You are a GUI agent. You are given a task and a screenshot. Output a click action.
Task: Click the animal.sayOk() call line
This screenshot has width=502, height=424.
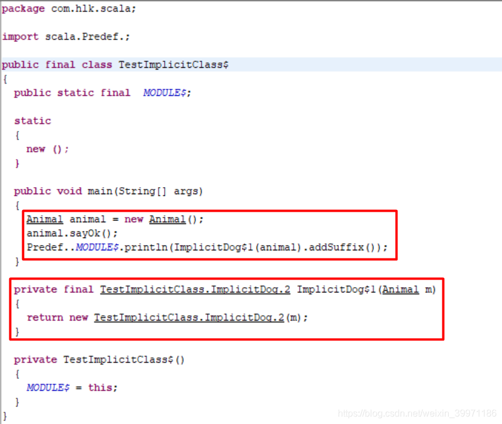coord(72,233)
